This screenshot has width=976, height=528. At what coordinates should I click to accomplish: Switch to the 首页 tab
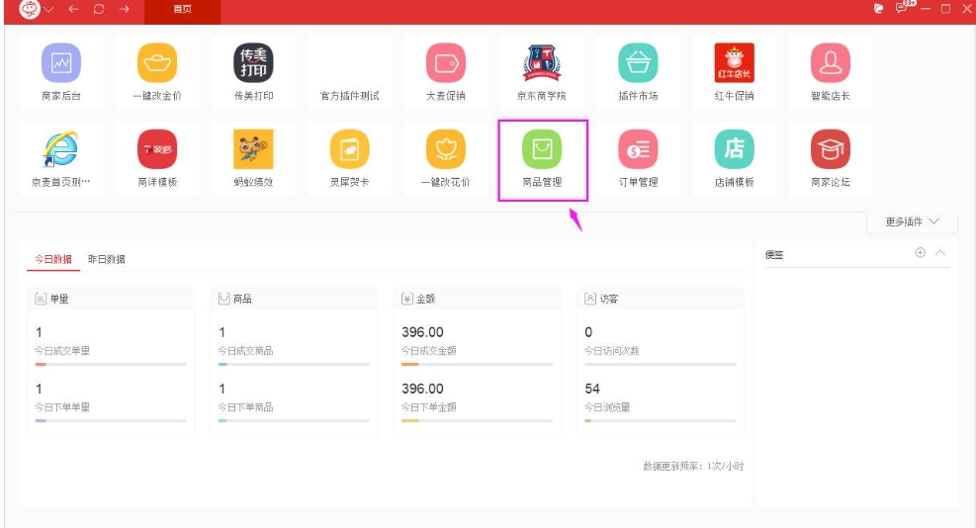[x=182, y=9]
